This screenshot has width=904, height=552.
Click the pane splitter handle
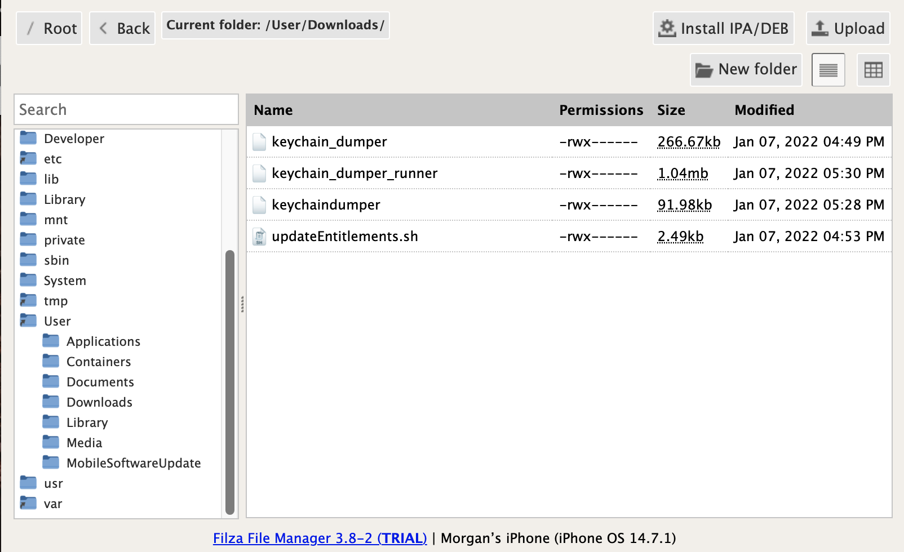242,304
